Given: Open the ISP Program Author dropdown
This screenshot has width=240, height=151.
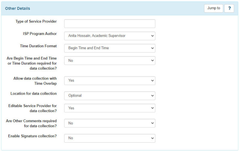Looking at the screenshot, I should [109, 36].
